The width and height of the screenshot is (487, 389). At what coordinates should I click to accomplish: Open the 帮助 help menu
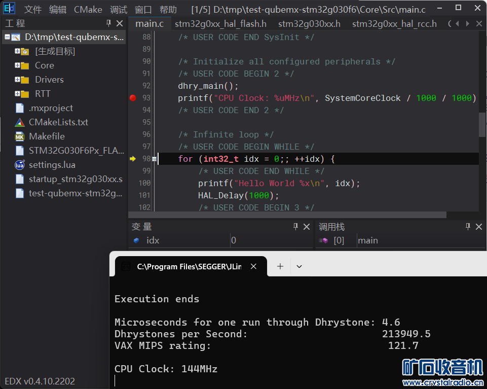coord(168,10)
